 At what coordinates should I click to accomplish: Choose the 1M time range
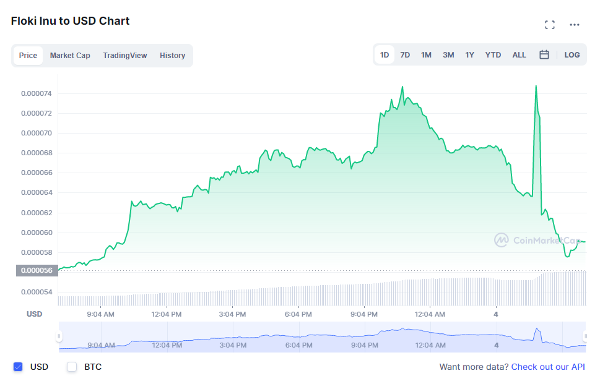(426, 55)
